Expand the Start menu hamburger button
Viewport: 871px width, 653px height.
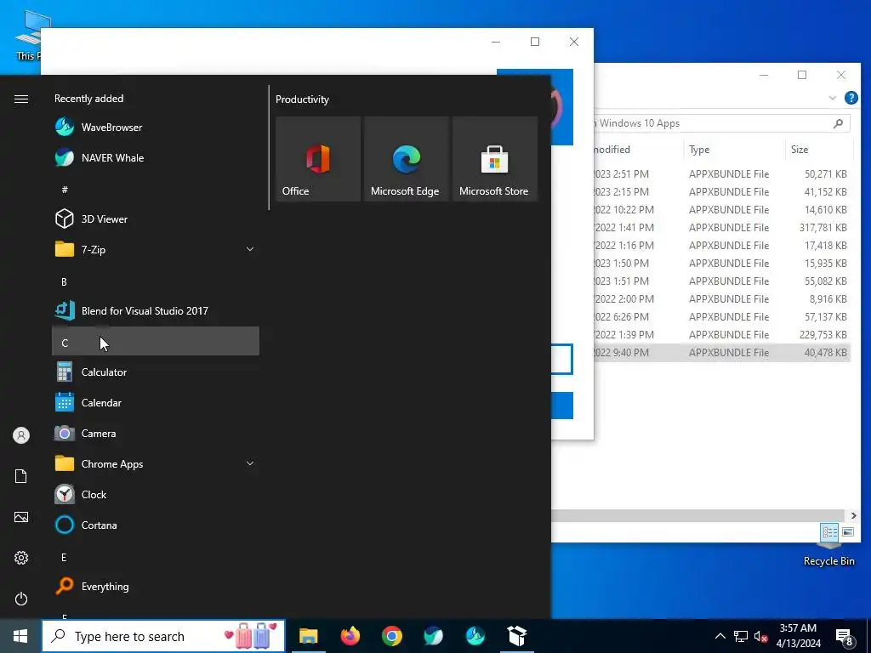[x=21, y=99]
